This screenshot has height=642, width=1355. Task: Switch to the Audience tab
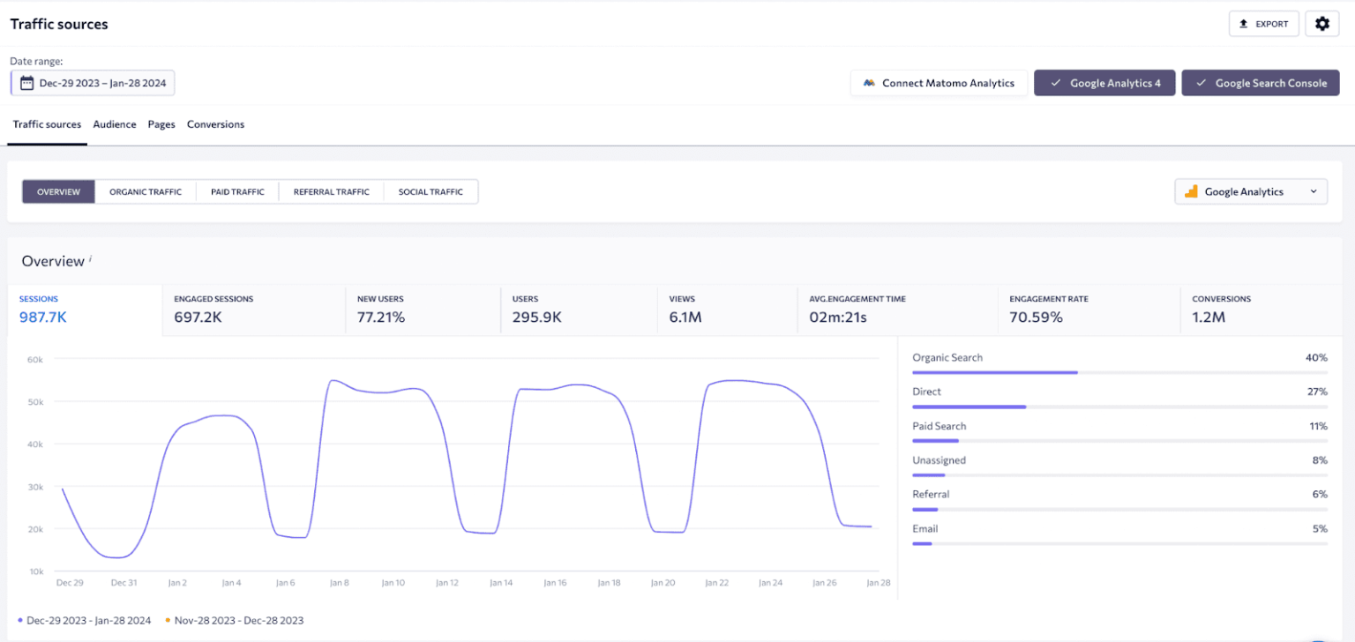coord(115,124)
